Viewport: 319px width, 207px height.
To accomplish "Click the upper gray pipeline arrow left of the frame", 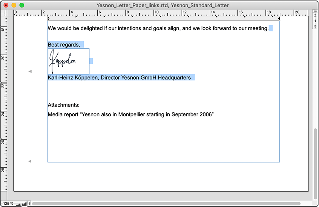I will pos(30,71).
